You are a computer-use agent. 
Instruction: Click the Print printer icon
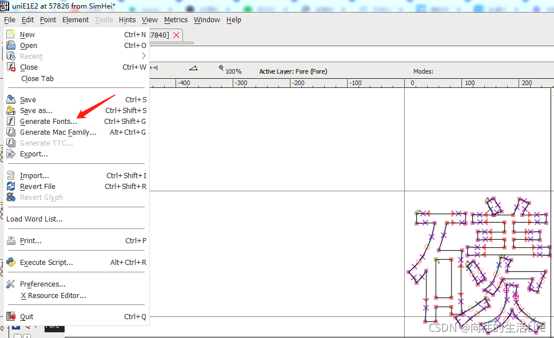coord(11,240)
